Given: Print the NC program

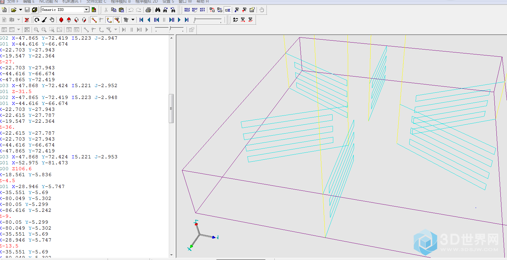Looking at the screenshot, I should pos(148,10).
